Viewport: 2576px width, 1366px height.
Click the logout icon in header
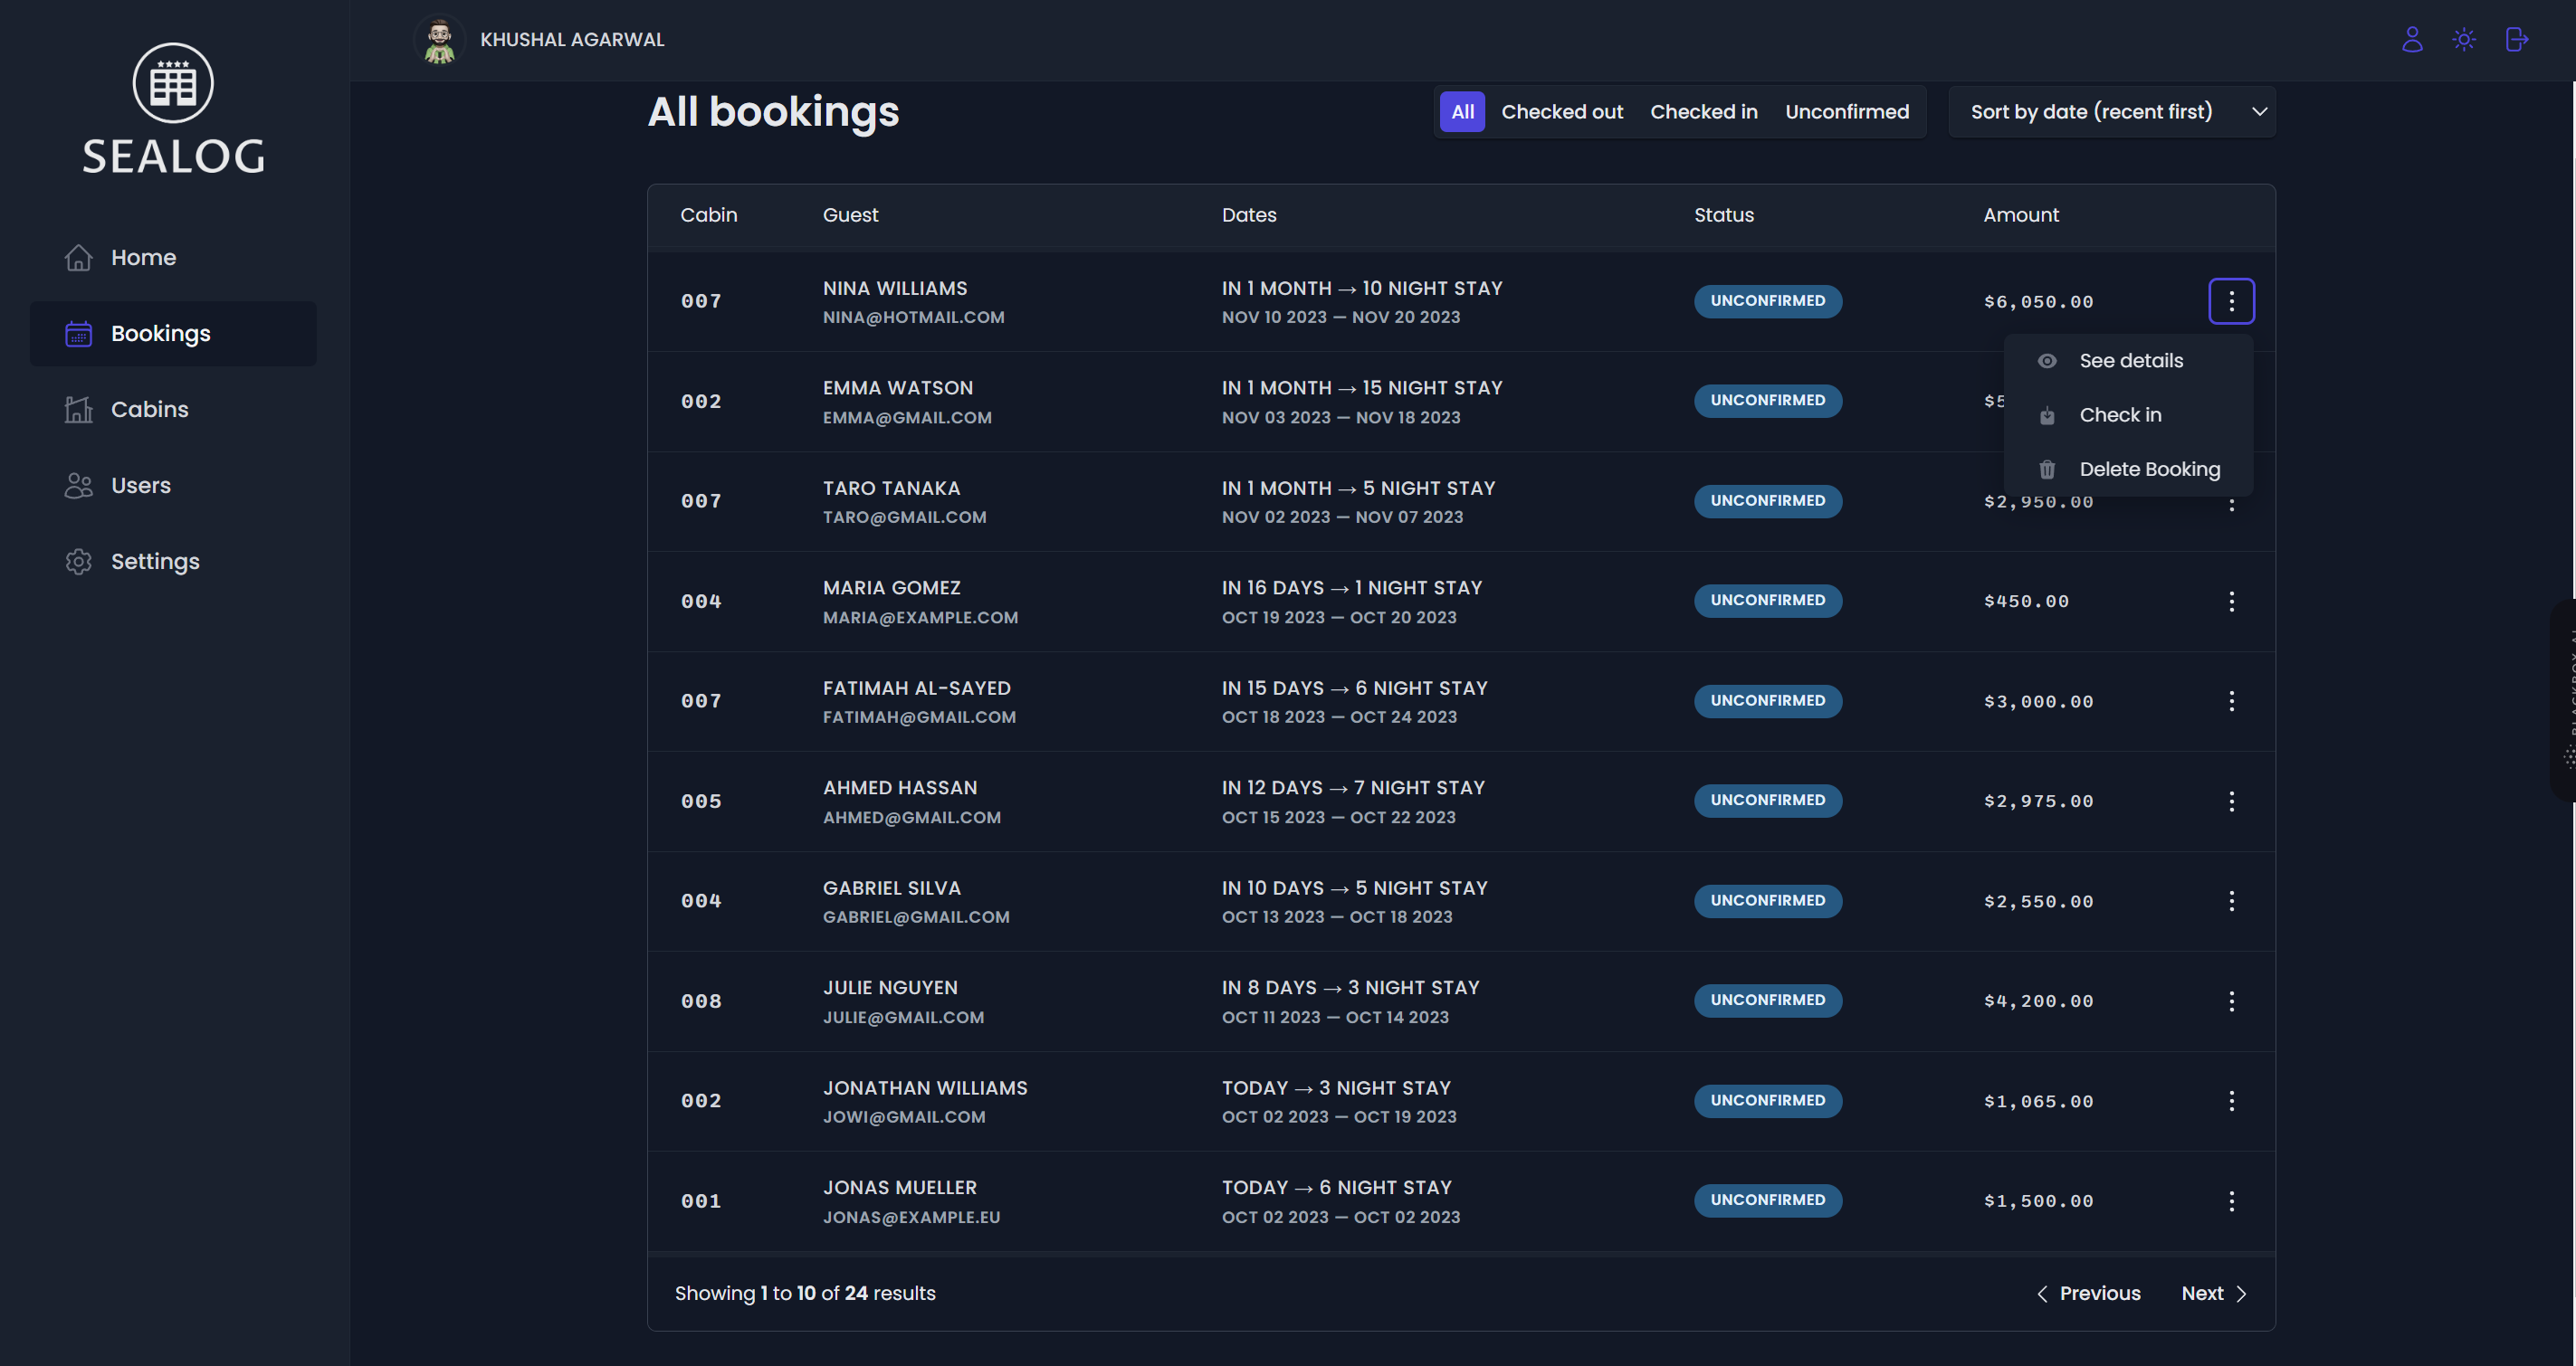2516,40
